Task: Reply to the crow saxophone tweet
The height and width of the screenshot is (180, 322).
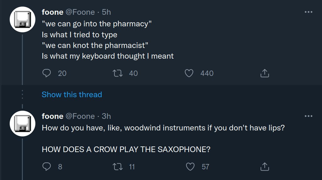Action: coord(47,167)
